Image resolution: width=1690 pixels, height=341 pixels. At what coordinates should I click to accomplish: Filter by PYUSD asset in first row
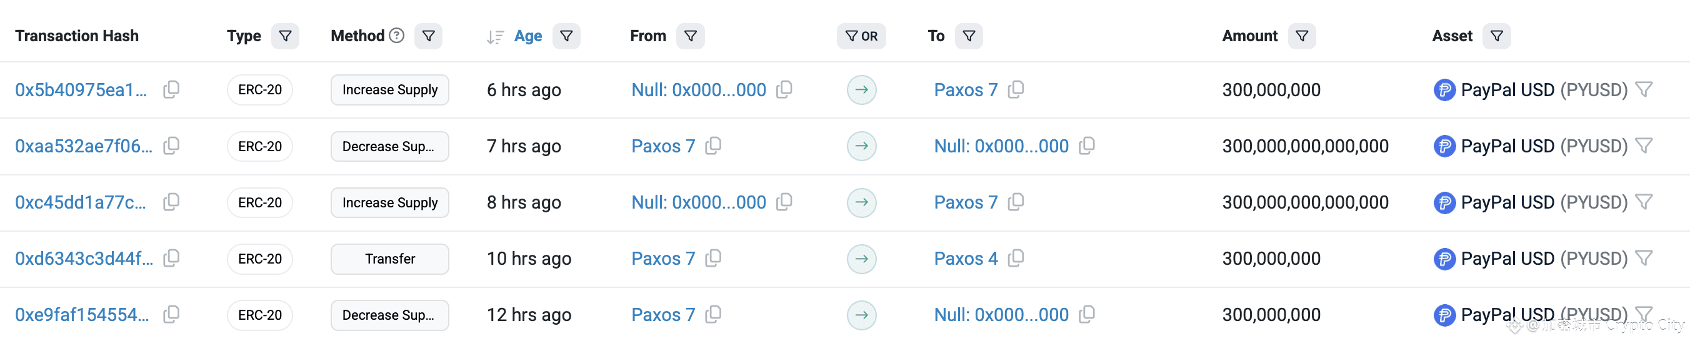tap(1643, 89)
